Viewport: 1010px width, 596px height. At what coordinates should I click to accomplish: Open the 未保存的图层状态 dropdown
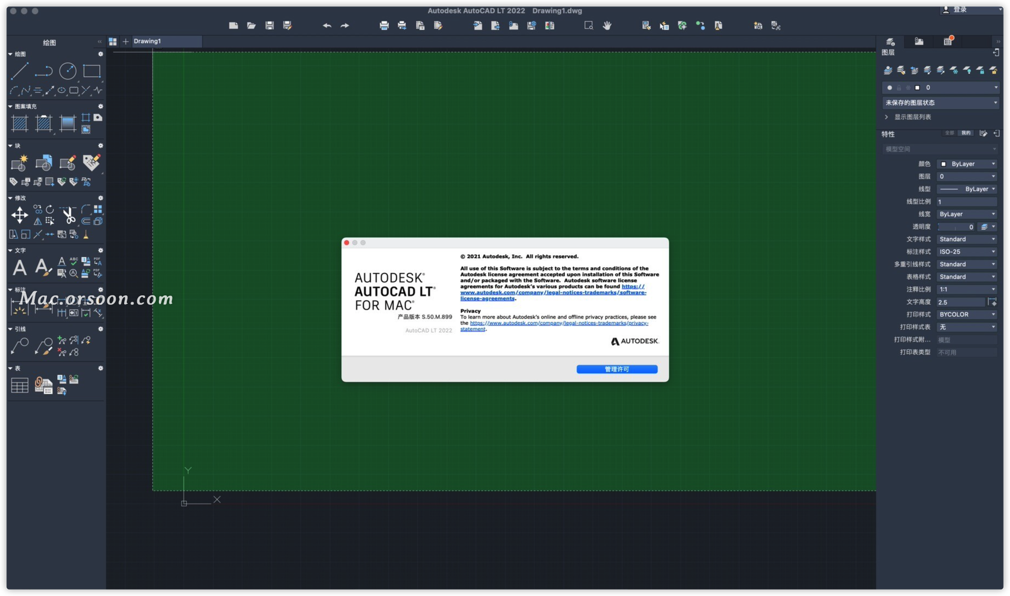click(941, 102)
